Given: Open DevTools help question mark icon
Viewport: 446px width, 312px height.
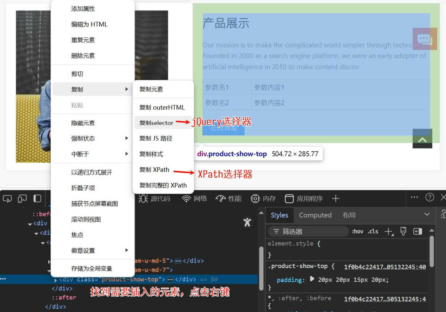Looking at the screenshot, I should point(430,197).
